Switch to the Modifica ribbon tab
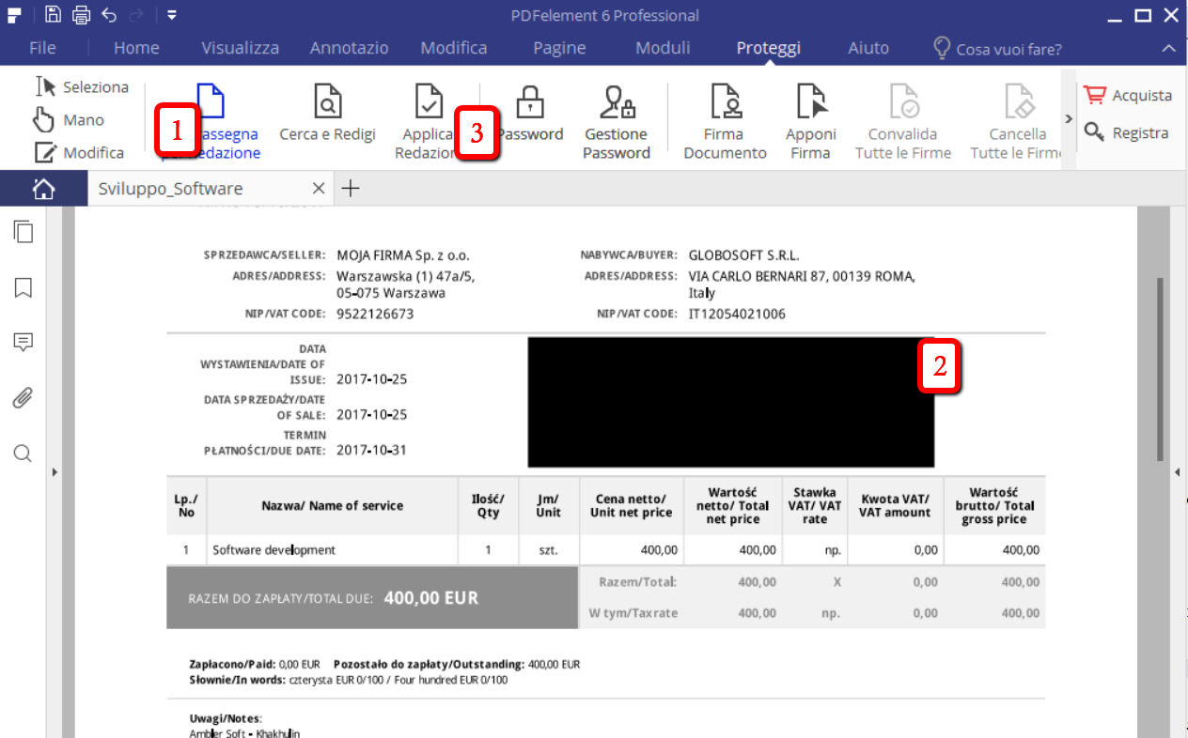This screenshot has width=1188, height=738. click(x=453, y=48)
